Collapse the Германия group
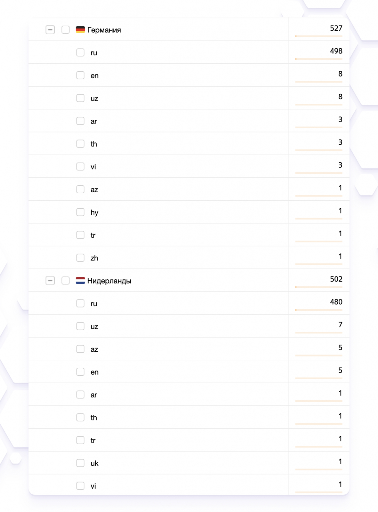This screenshot has height=512, width=378. 50,30
